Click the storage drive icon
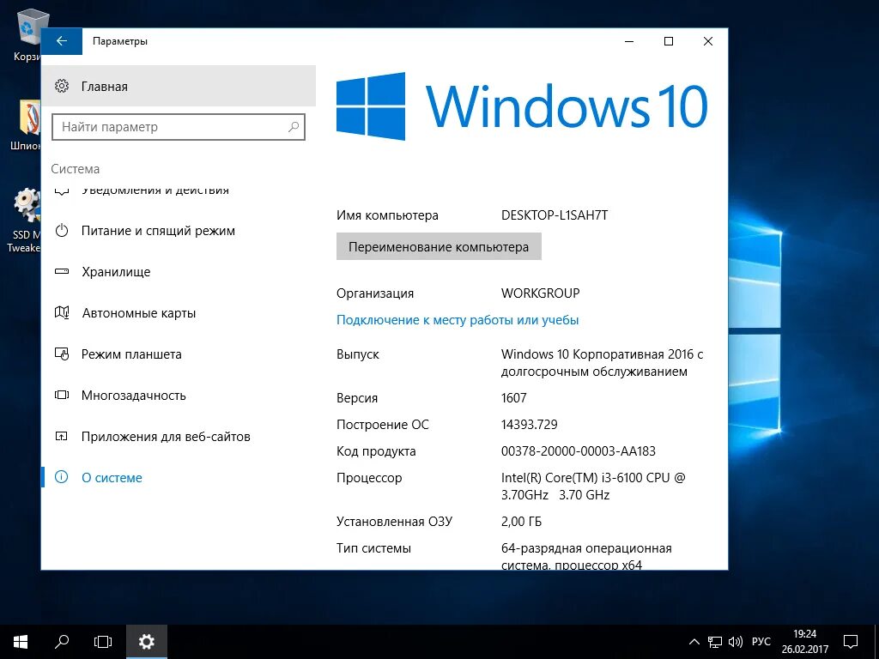879x659 pixels. point(62,272)
